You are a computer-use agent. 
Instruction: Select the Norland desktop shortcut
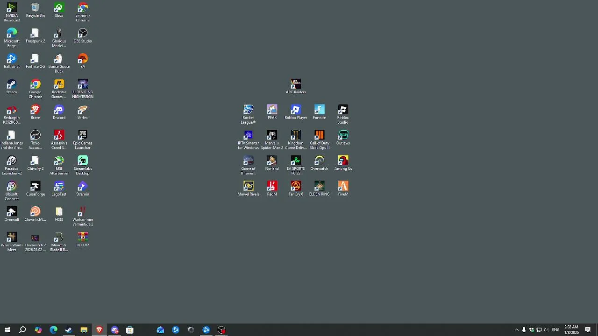pyautogui.click(x=272, y=163)
